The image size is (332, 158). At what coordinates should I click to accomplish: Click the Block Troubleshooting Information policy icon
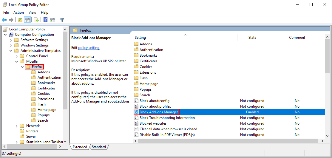pos(137,117)
